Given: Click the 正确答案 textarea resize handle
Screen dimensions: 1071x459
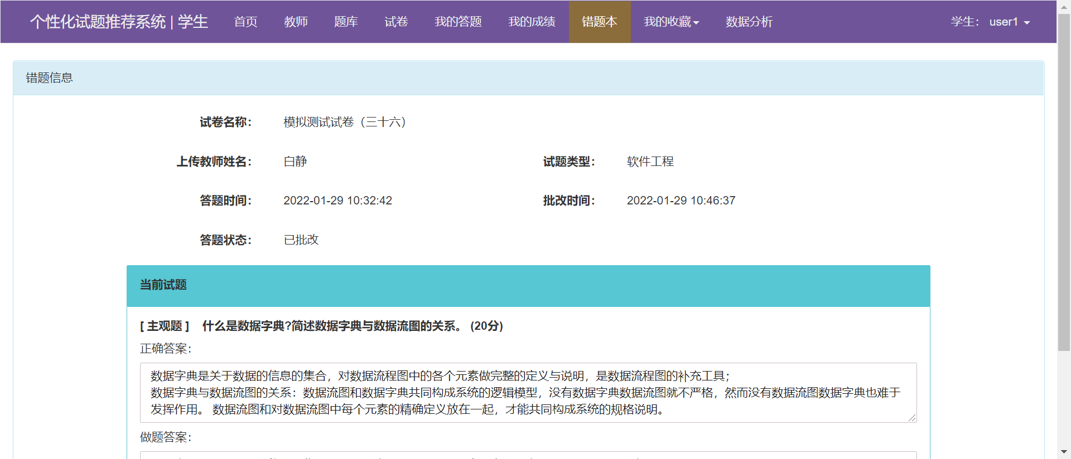Looking at the screenshot, I should coord(912,418).
